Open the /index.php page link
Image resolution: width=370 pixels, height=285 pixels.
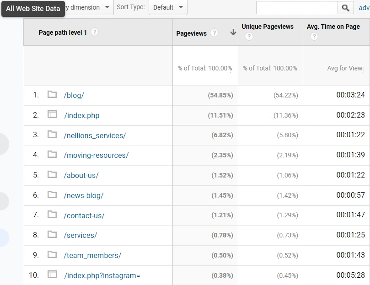pyautogui.click(x=82, y=115)
